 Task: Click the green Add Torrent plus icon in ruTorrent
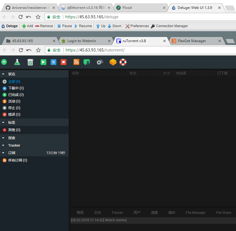point(4,62)
